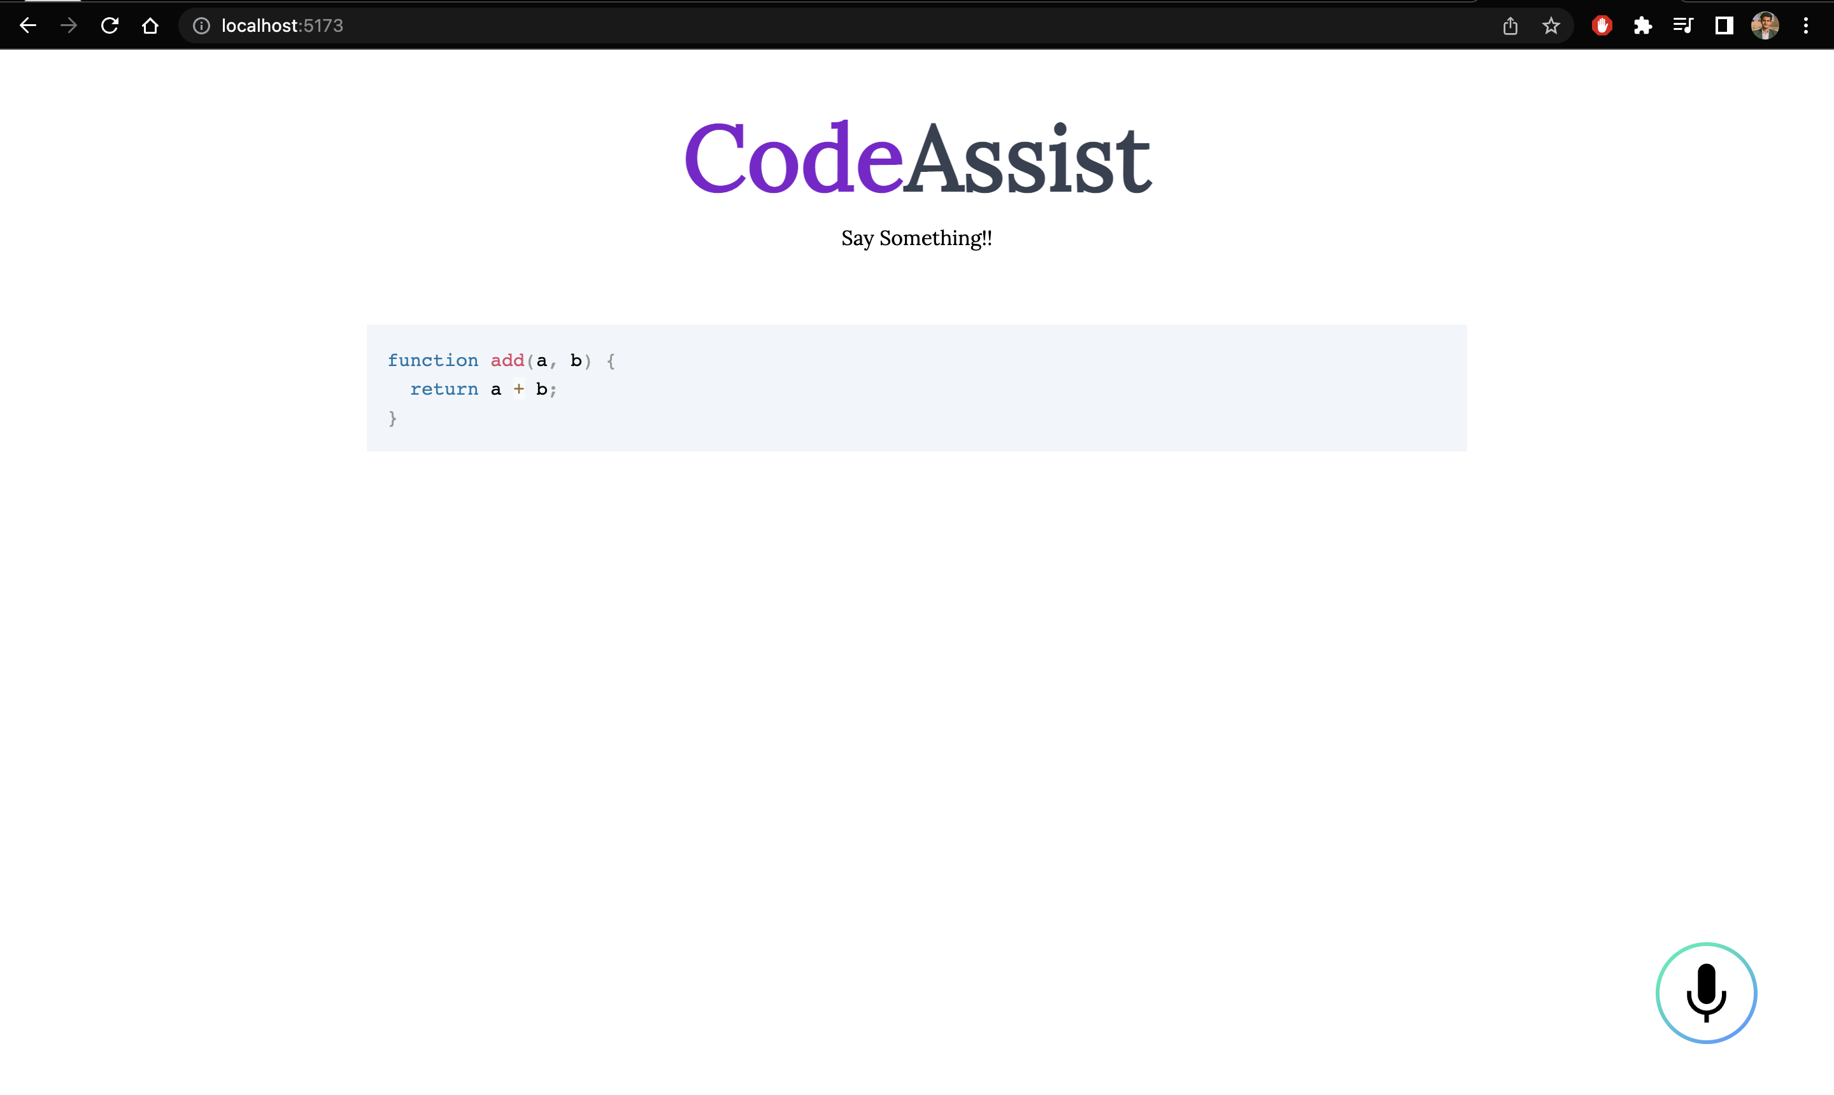Open the extensions dropdown list

tap(1643, 25)
